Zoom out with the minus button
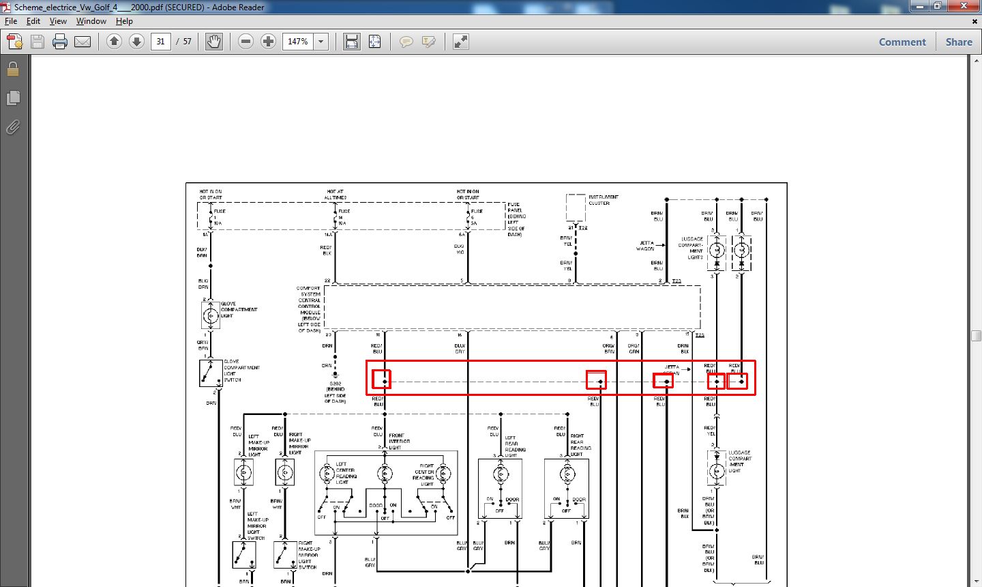 246,42
